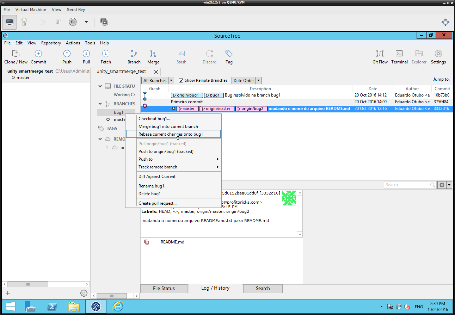The image size is (455, 315).
Task: Open the Repository menu
Action: (51, 43)
